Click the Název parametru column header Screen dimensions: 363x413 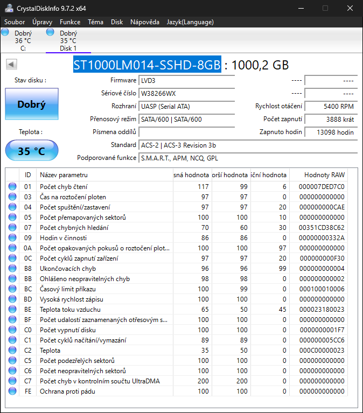pyautogui.click(x=104, y=175)
